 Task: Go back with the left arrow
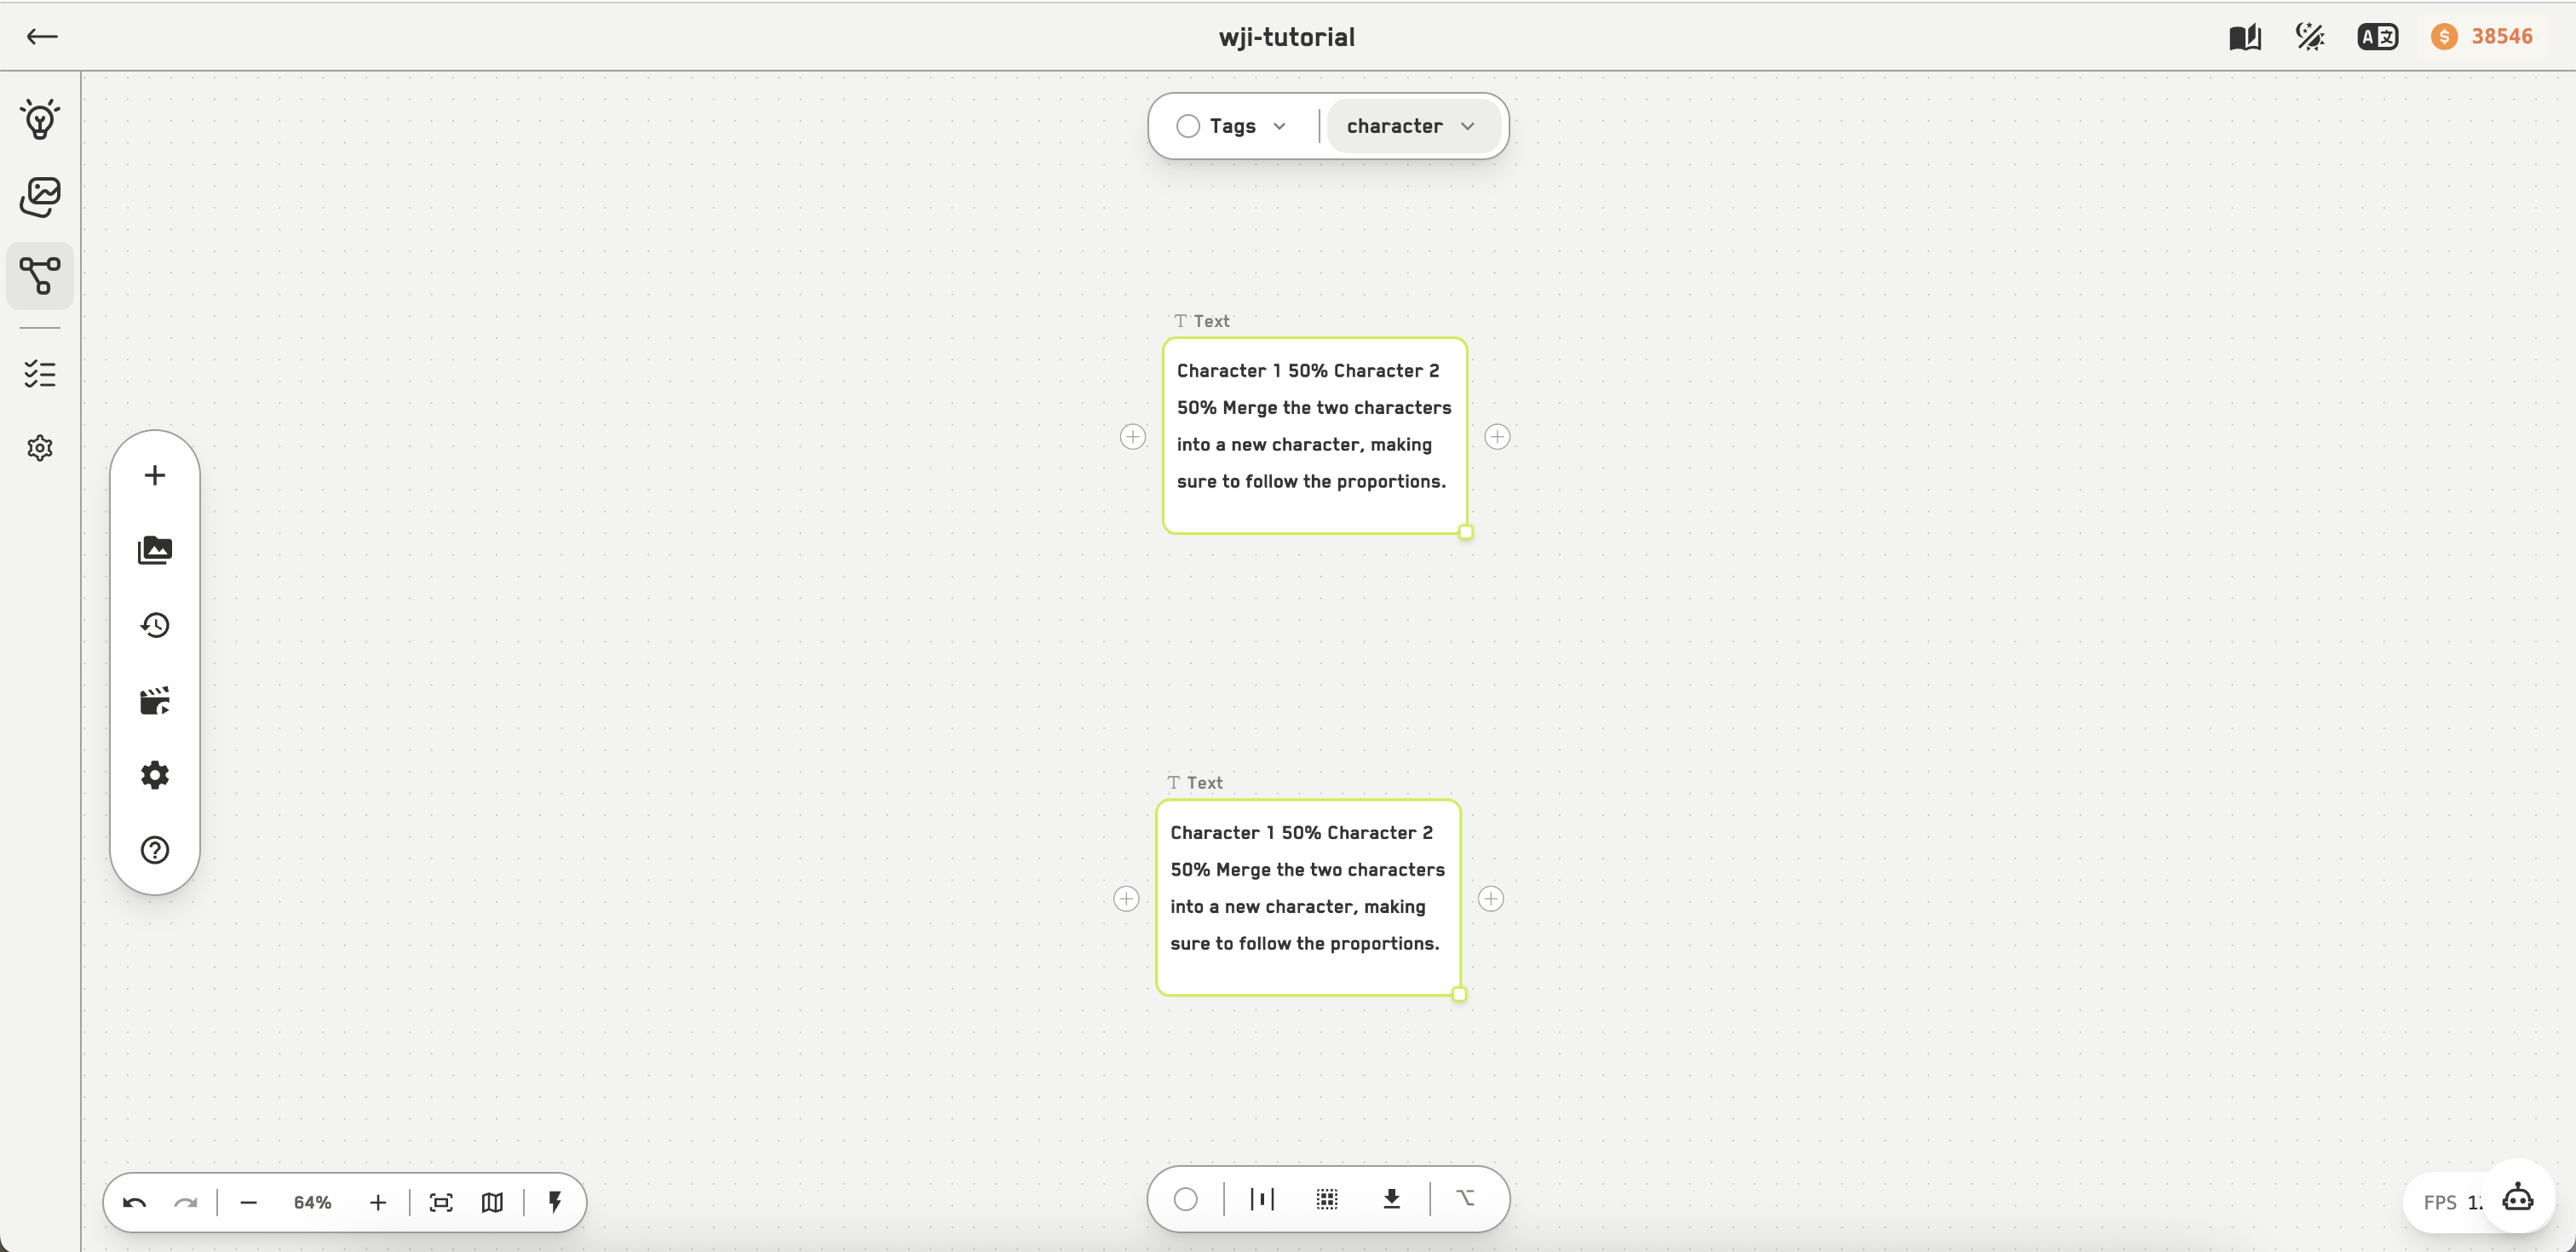[x=42, y=37]
